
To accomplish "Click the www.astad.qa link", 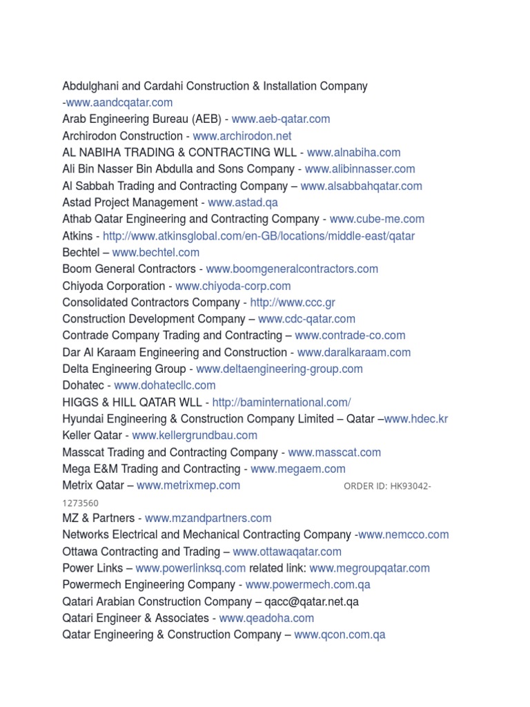I will tap(243, 203).
